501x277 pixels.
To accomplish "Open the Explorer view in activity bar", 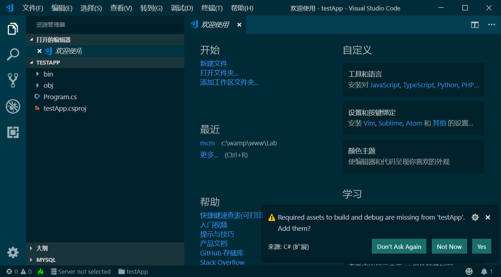I will (13, 29).
